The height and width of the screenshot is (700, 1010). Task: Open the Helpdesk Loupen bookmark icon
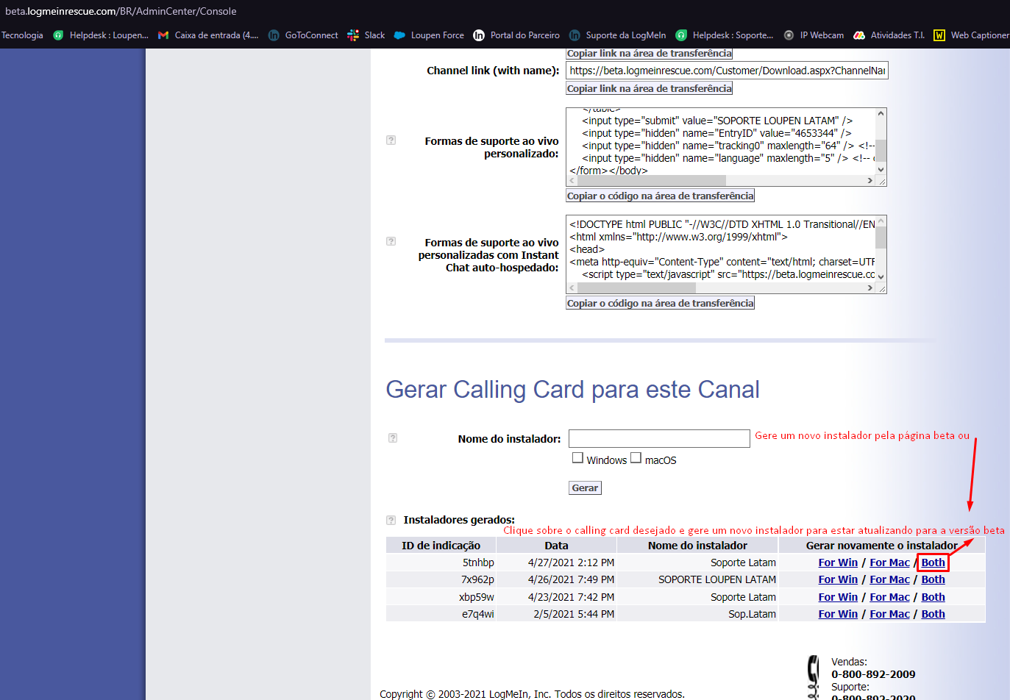coord(58,35)
